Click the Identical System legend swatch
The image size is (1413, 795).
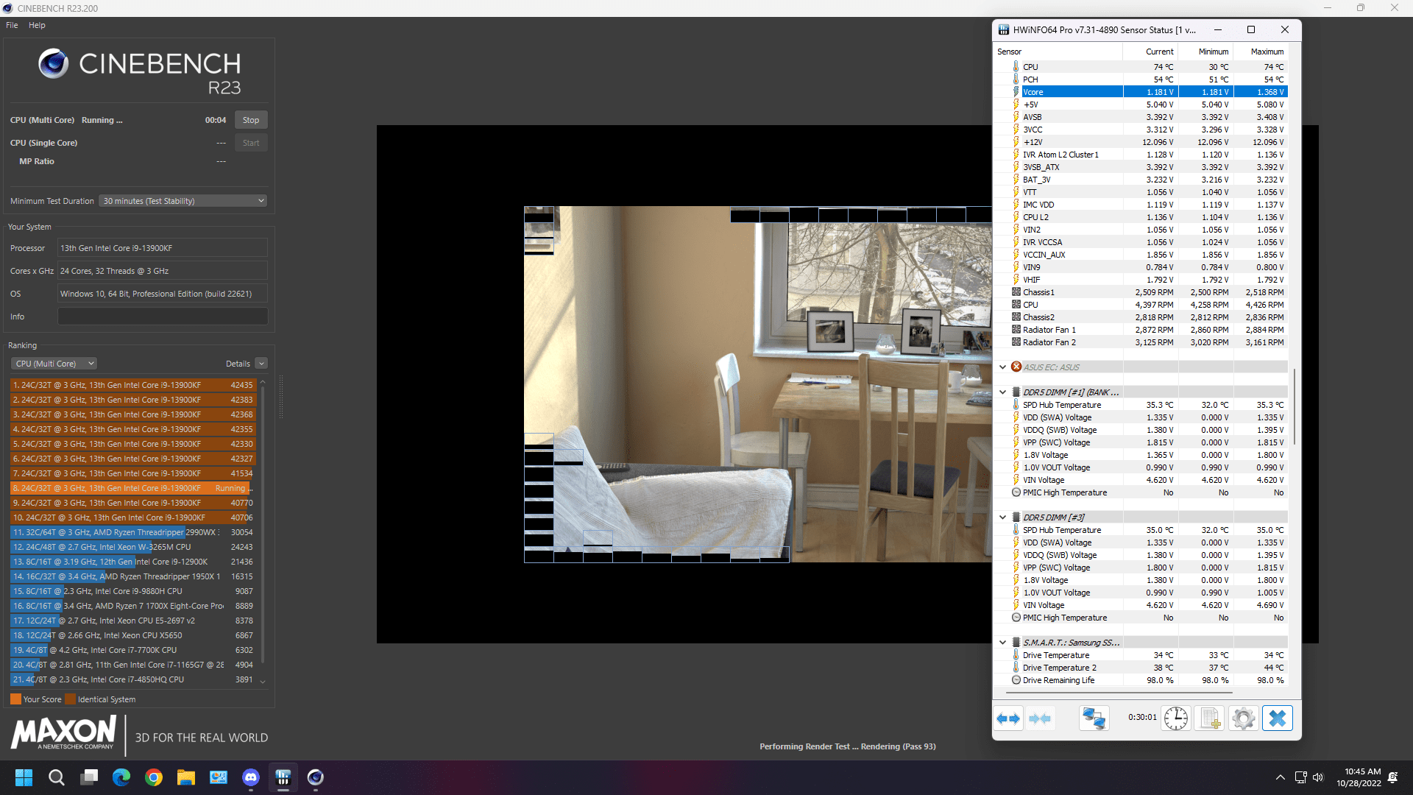click(70, 699)
